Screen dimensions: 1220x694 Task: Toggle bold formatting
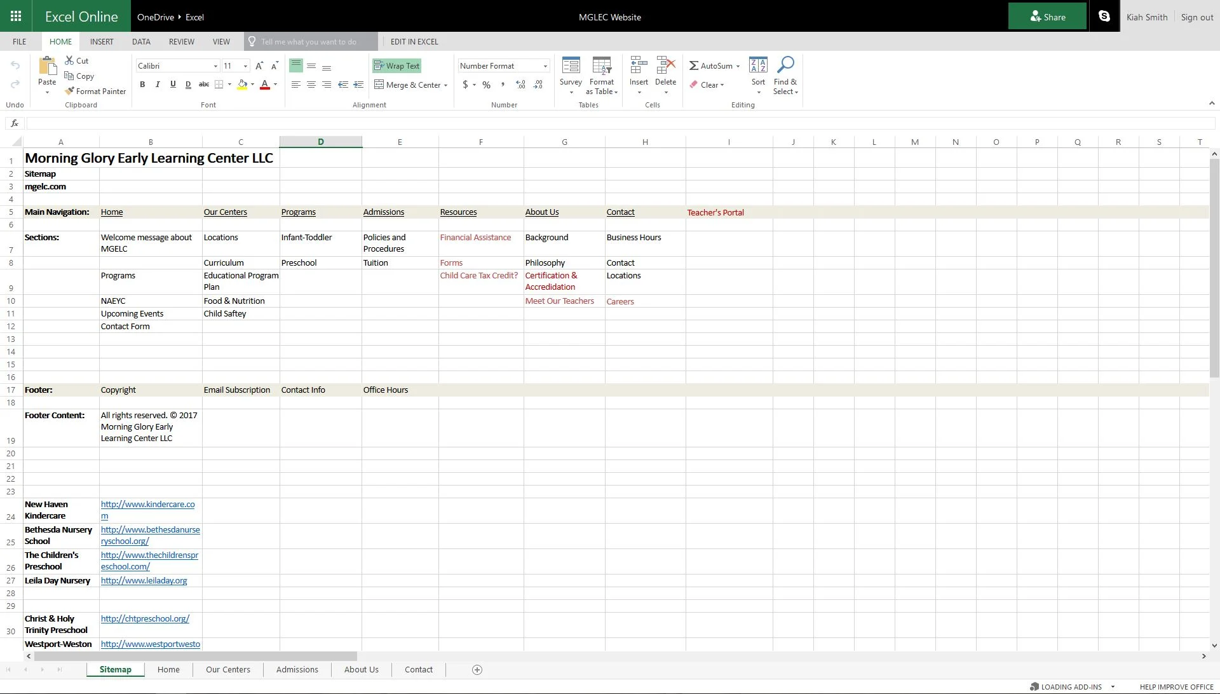142,85
